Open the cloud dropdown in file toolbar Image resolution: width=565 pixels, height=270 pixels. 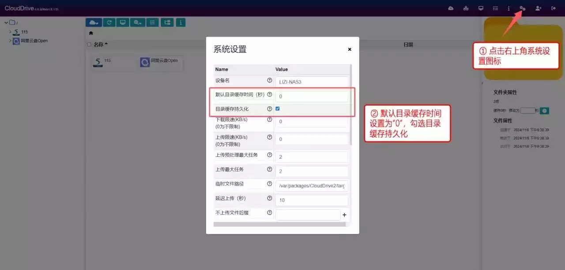tap(94, 22)
